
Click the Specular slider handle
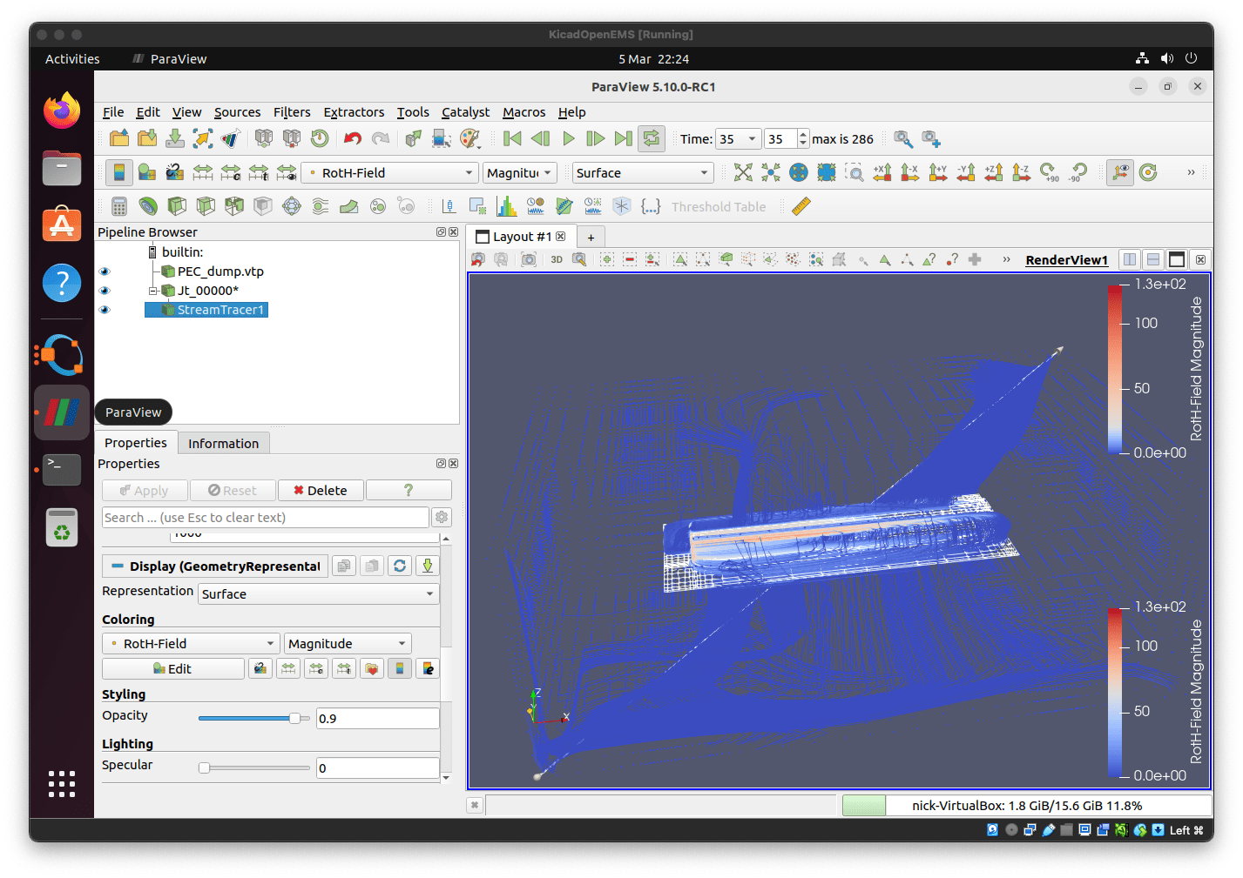pos(204,767)
